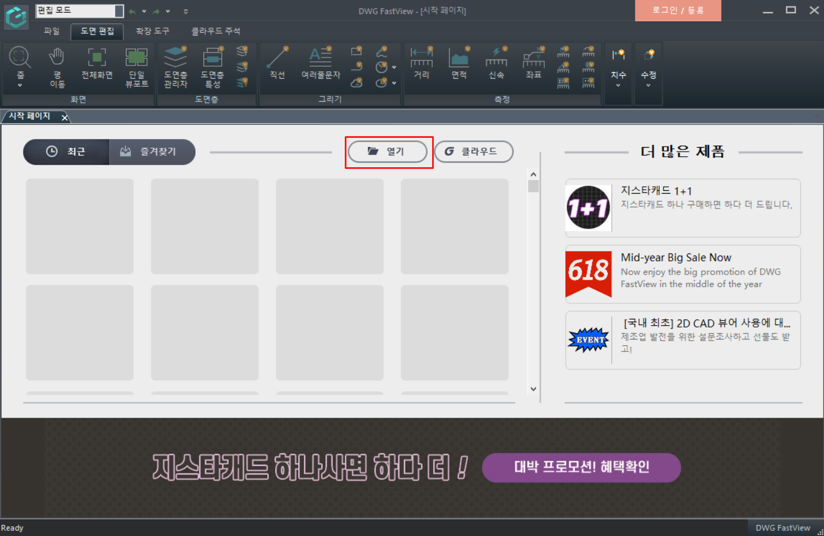Expand the 줌 dropdown arrow below the zoom icon
Image resolution: width=824 pixels, height=536 pixels.
[20, 85]
